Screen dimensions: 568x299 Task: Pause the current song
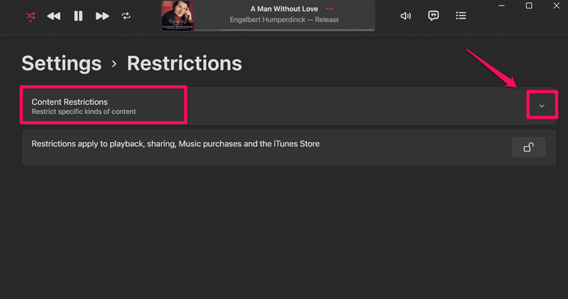[78, 16]
